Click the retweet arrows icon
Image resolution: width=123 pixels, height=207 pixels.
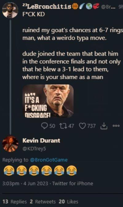62,126
